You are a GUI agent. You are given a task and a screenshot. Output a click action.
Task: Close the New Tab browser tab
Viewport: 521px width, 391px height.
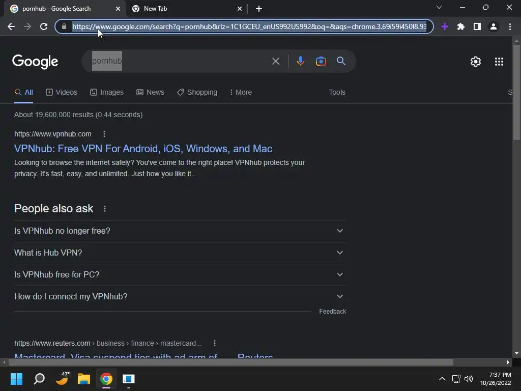(x=240, y=9)
